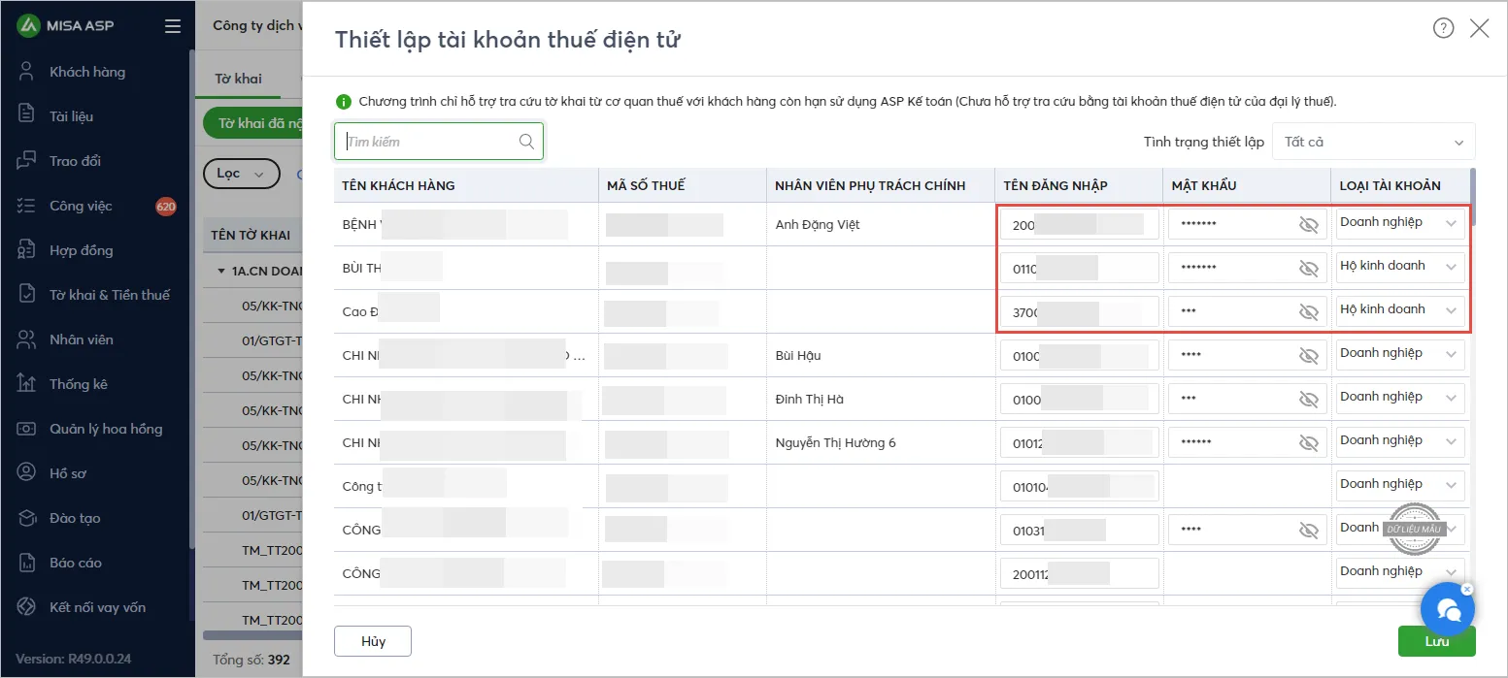Open the Báo cáo sidebar icon

click(x=27, y=563)
